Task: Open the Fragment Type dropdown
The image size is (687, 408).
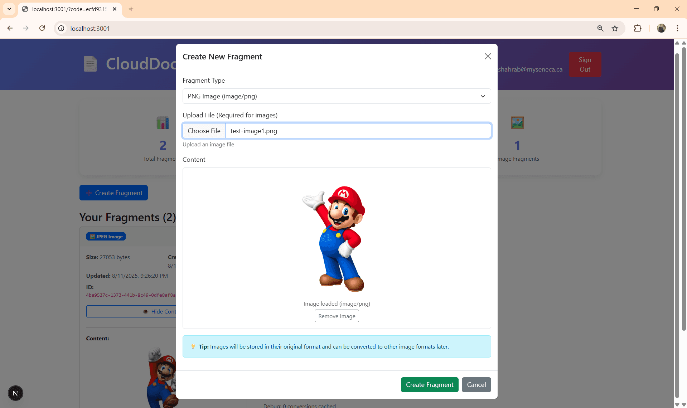Action: (336, 96)
